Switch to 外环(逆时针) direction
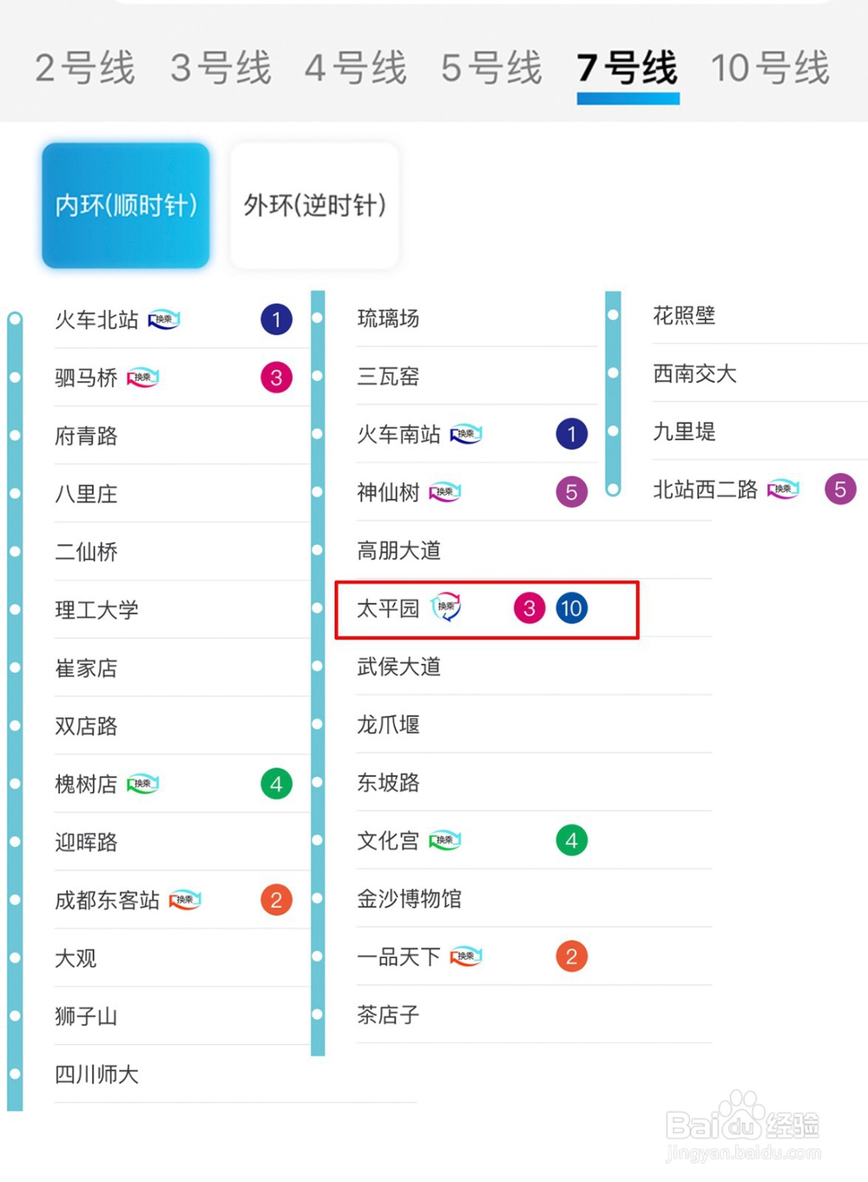Screen dimensions: 868x1182 pyautogui.click(x=314, y=206)
